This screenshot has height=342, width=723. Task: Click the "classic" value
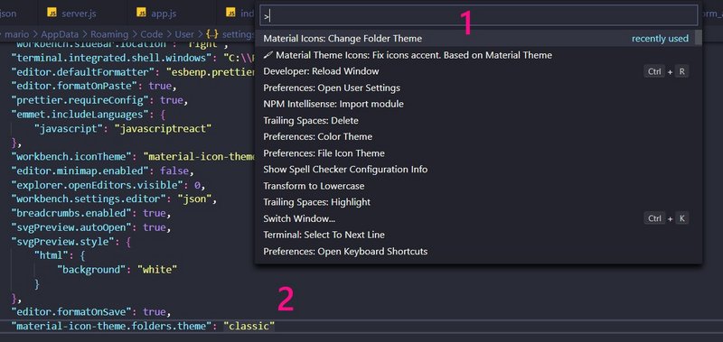tap(249, 326)
